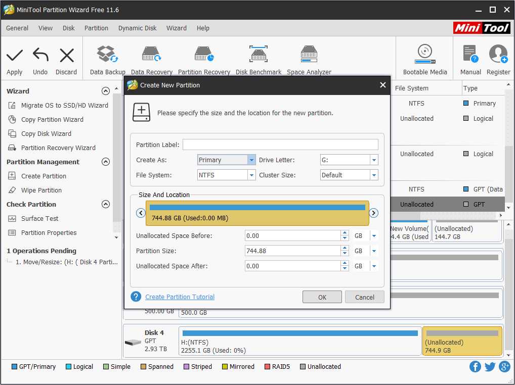This screenshot has width=515, height=385.
Task: Open the Partition menu
Action: pyautogui.click(x=96, y=28)
